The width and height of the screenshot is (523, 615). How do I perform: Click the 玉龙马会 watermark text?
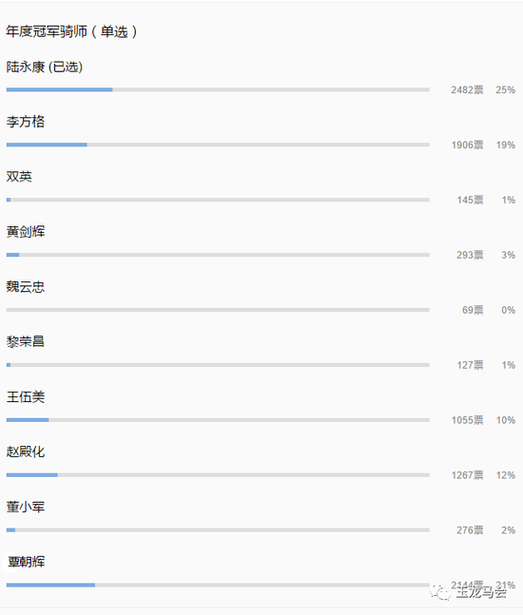click(481, 592)
